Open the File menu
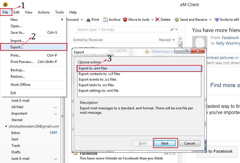240x163 pixels. pyautogui.click(x=5, y=12)
